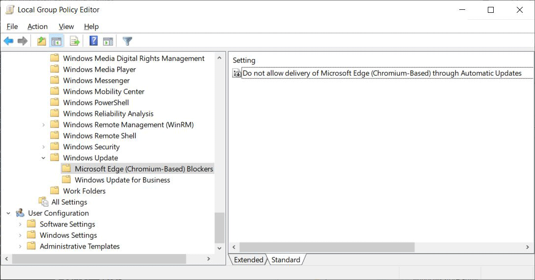Click the All Settings node icon

coord(43,201)
